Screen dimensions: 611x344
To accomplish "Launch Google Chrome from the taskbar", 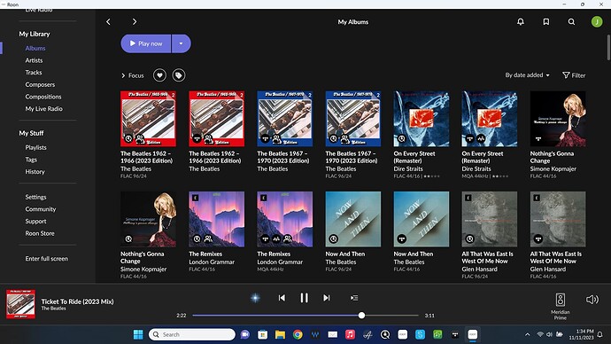I will (298, 334).
